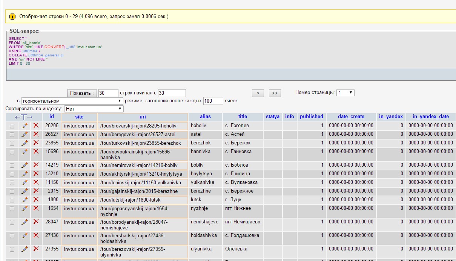This screenshot has height=261, width=456.
Task: Edit the hannivka row 15696
Action: (x=25, y=152)
